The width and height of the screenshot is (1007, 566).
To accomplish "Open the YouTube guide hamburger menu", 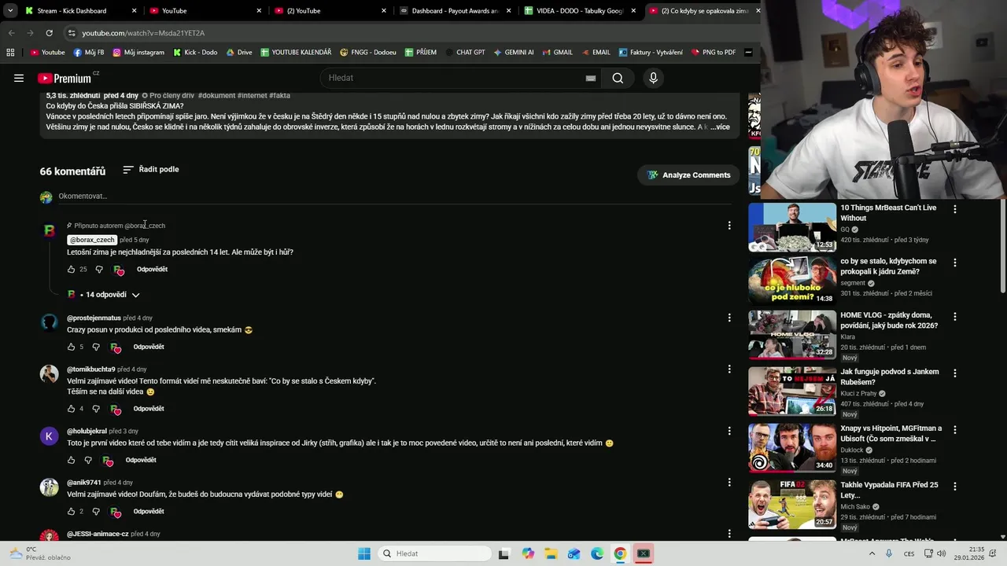I will [19, 78].
